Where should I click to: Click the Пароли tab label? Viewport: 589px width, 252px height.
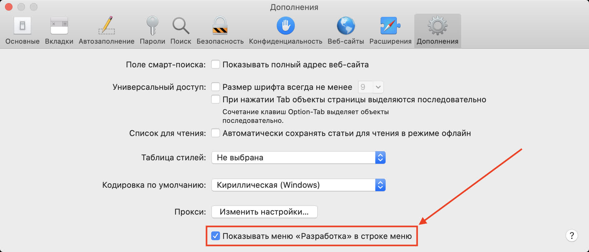pos(152,41)
